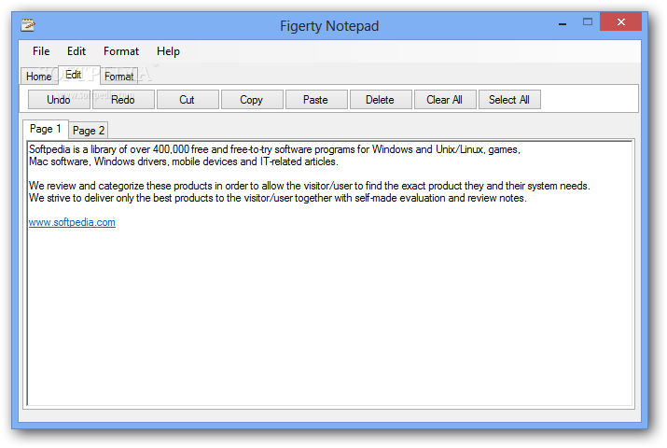This screenshot has height=448, width=667.
Task: Click the Clear All button
Action: (x=445, y=100)
